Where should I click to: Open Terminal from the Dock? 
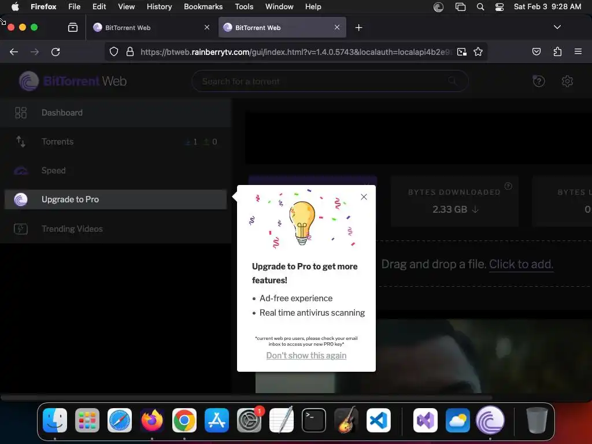point(314,420)
